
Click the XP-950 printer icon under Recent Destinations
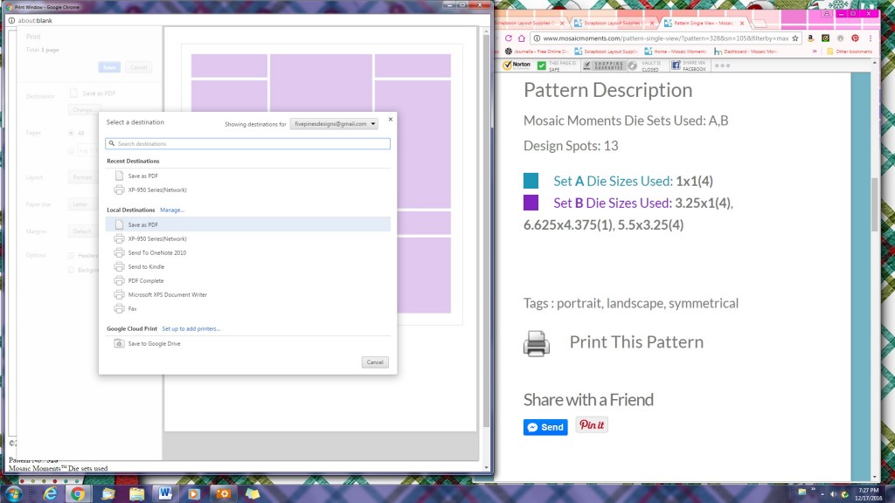tap(119, 189)
